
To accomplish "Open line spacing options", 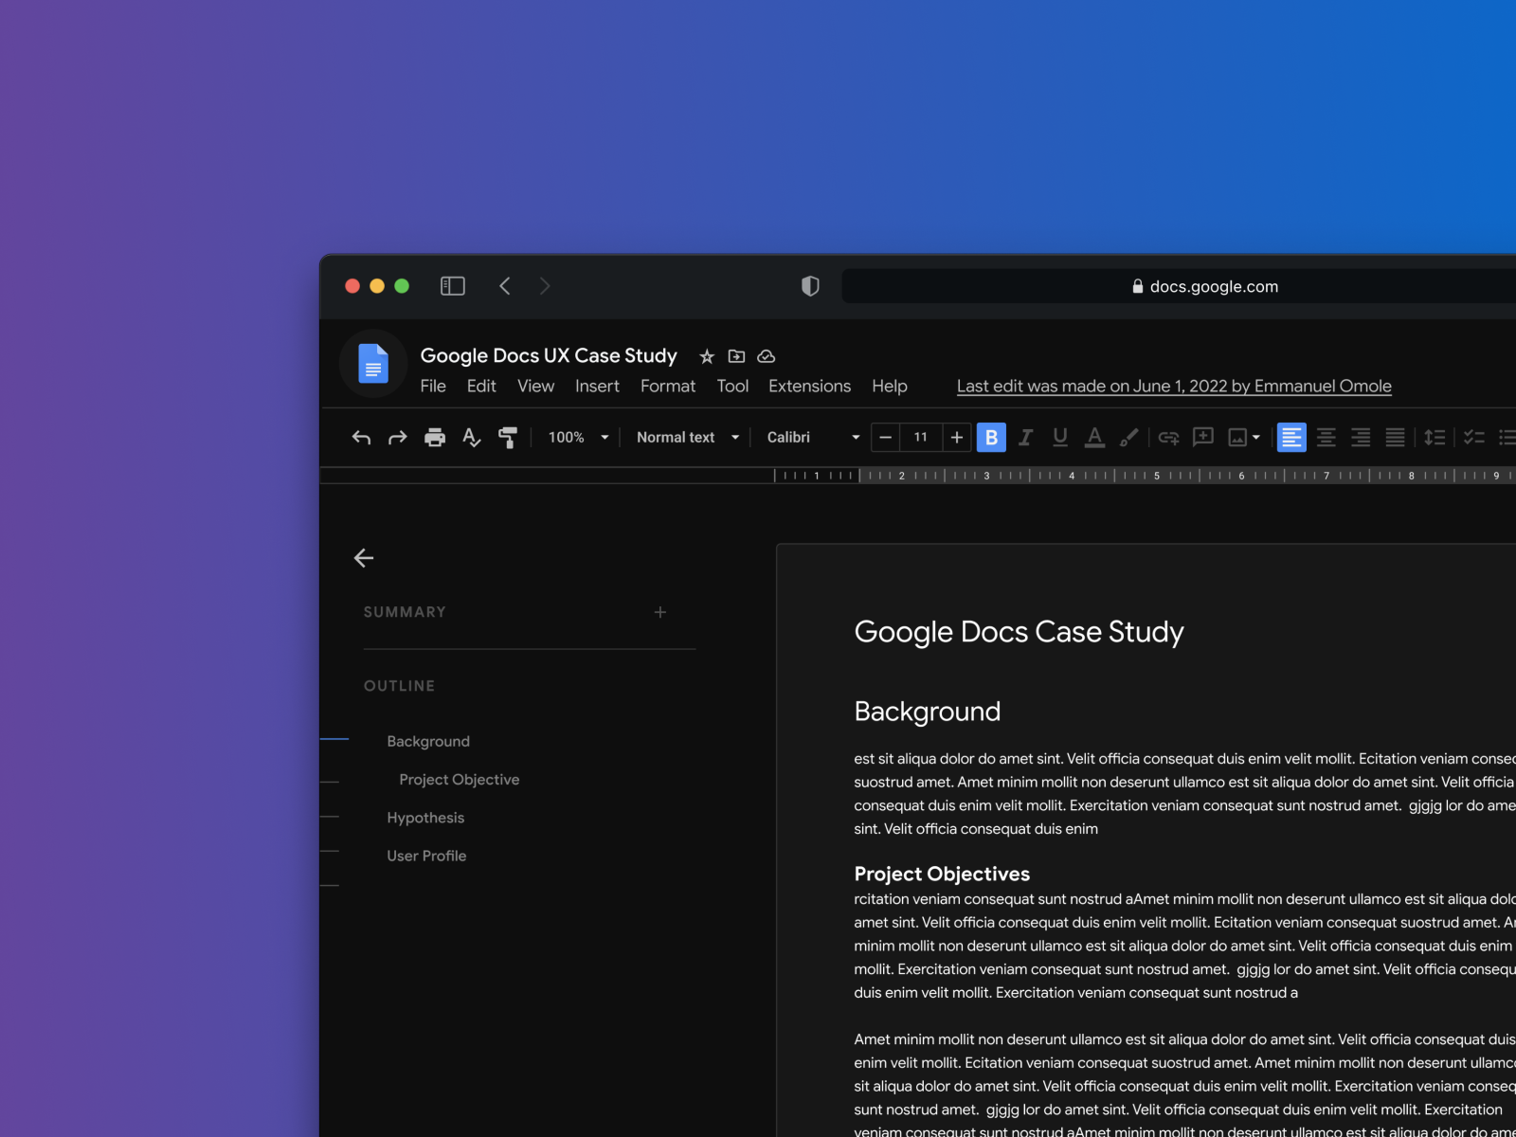I will [1435, 437].
